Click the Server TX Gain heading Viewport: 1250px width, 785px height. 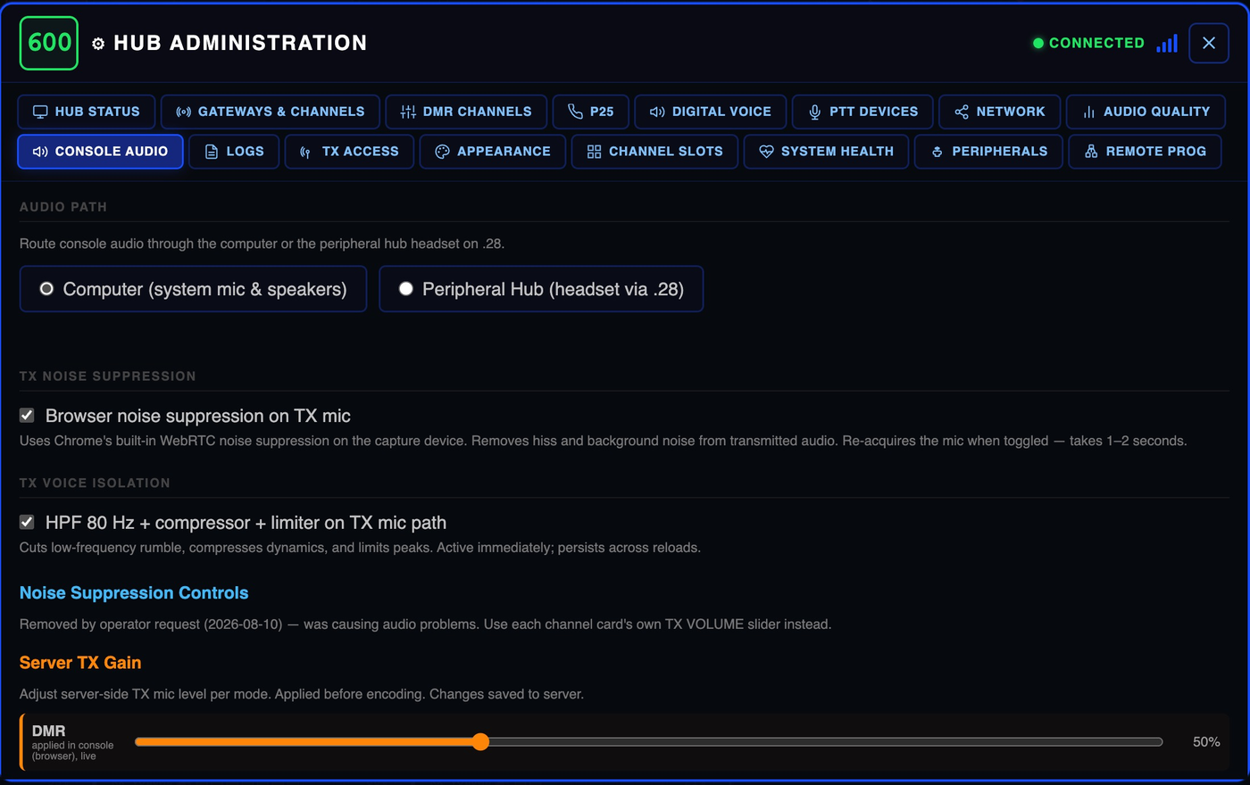80,663
